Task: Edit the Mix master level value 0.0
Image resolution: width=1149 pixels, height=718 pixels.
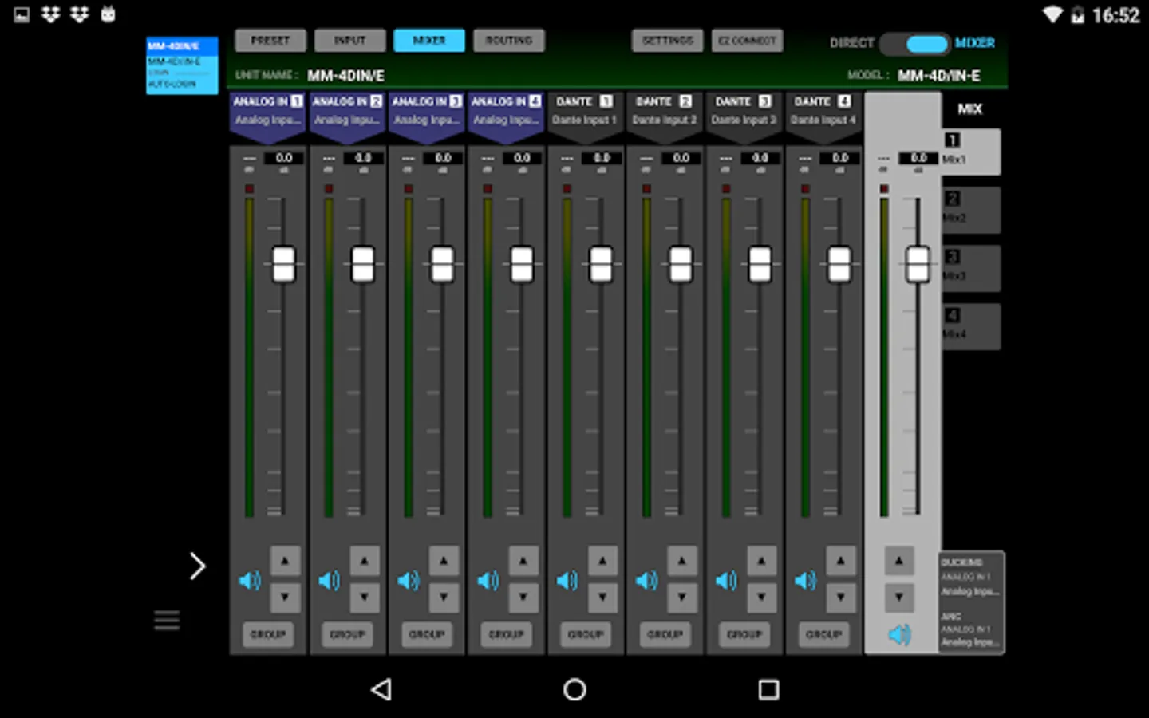Action: pyautogui.click(x=918, y=158)
